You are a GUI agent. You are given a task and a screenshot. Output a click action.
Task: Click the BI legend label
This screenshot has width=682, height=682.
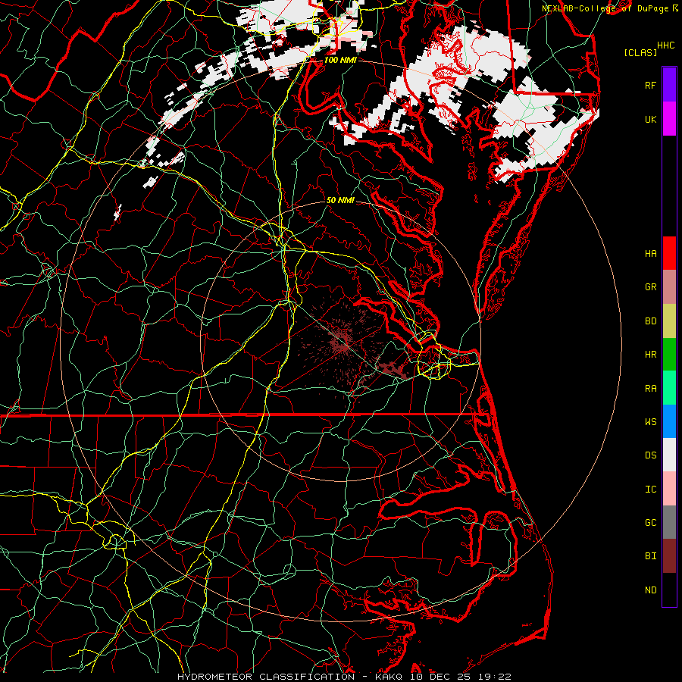point(650,556)
